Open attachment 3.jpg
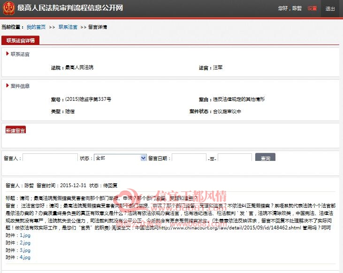Screen dimensions: 343x273 click(25, 250)
